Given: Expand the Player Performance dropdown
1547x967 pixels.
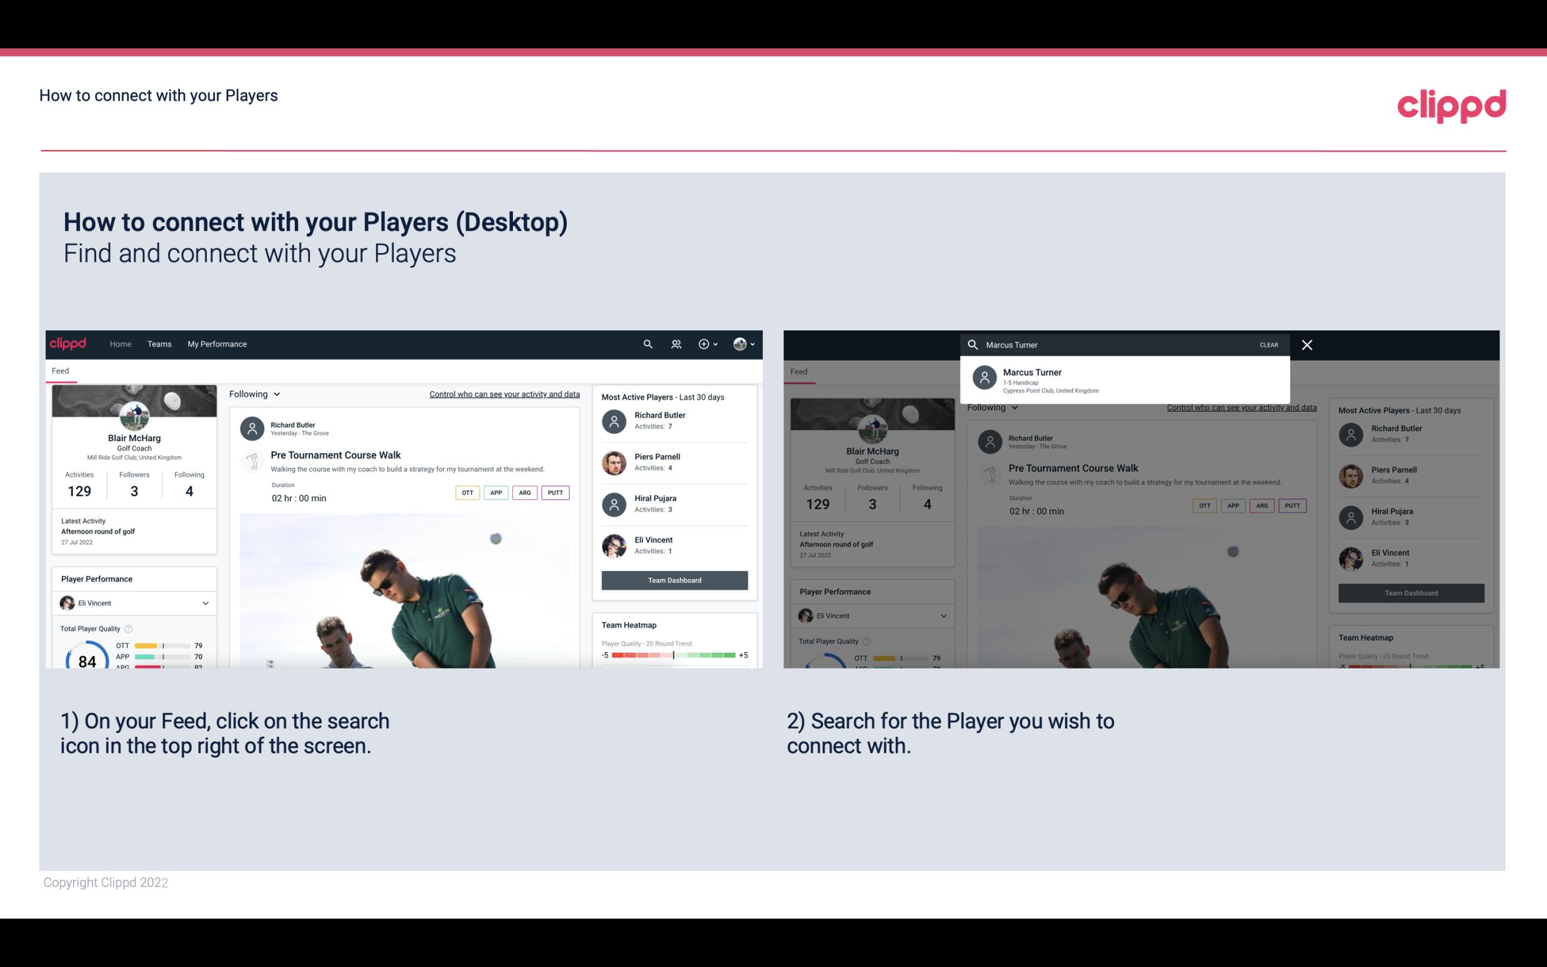Looking at the screenshot, I should point(206,602).
